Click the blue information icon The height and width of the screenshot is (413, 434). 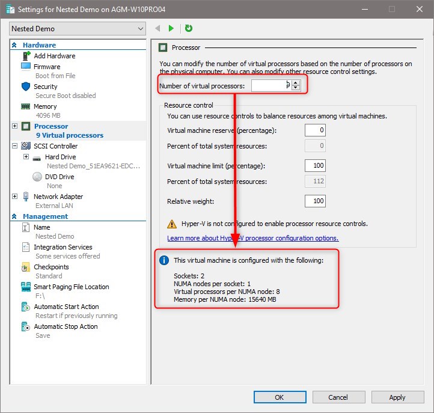(164, 260)
